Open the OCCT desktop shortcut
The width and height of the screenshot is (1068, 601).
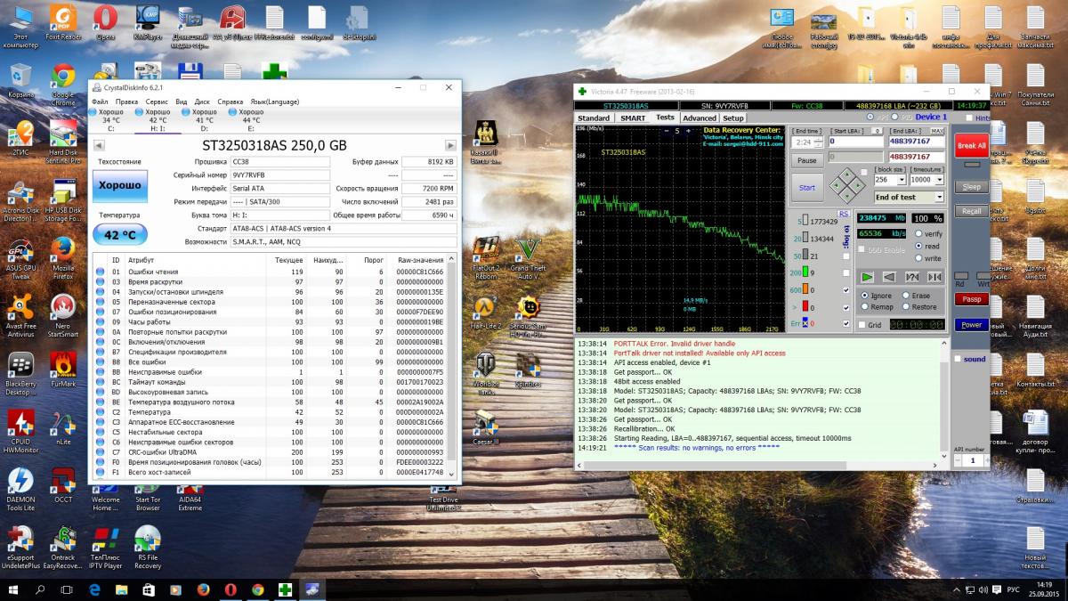click(x=63, y=485)
